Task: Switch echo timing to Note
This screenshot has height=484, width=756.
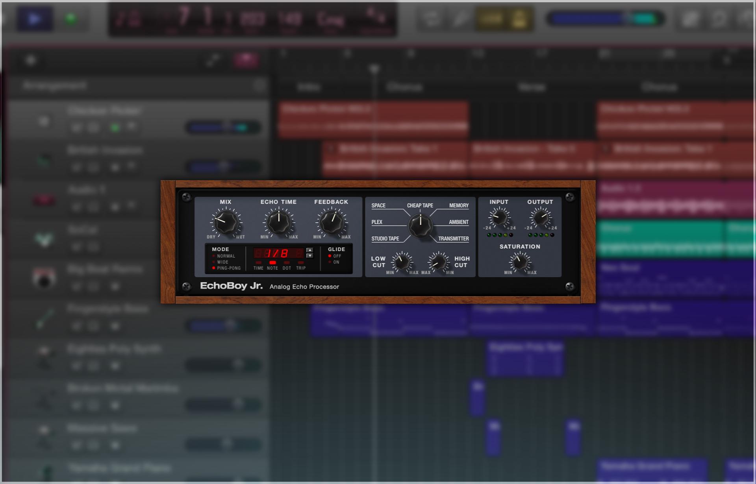Action: (x=272, y=265)
